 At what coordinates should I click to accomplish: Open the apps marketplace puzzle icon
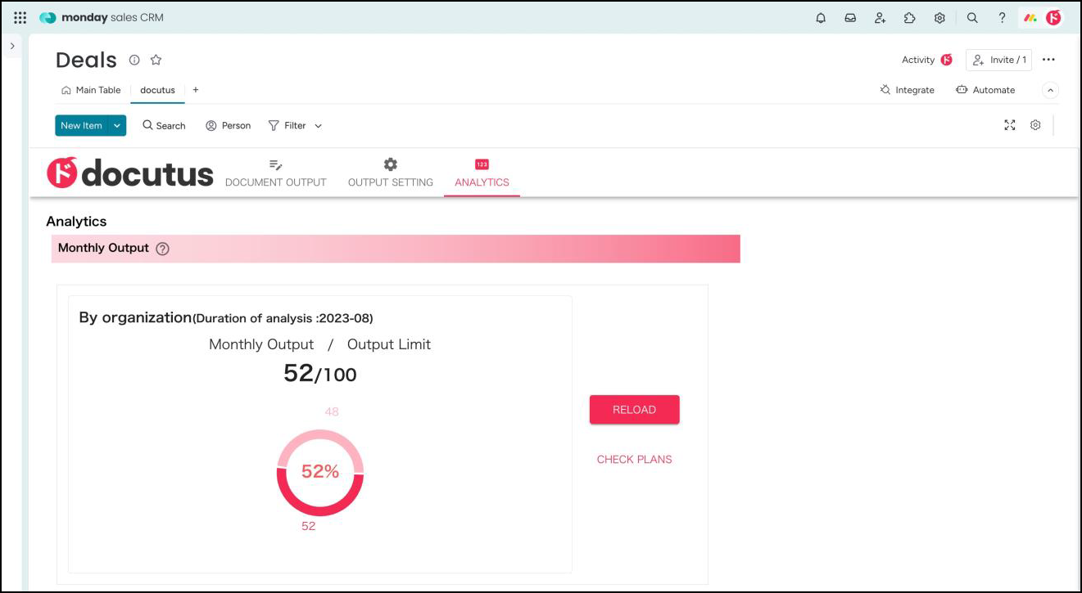[x=909, y=17]
